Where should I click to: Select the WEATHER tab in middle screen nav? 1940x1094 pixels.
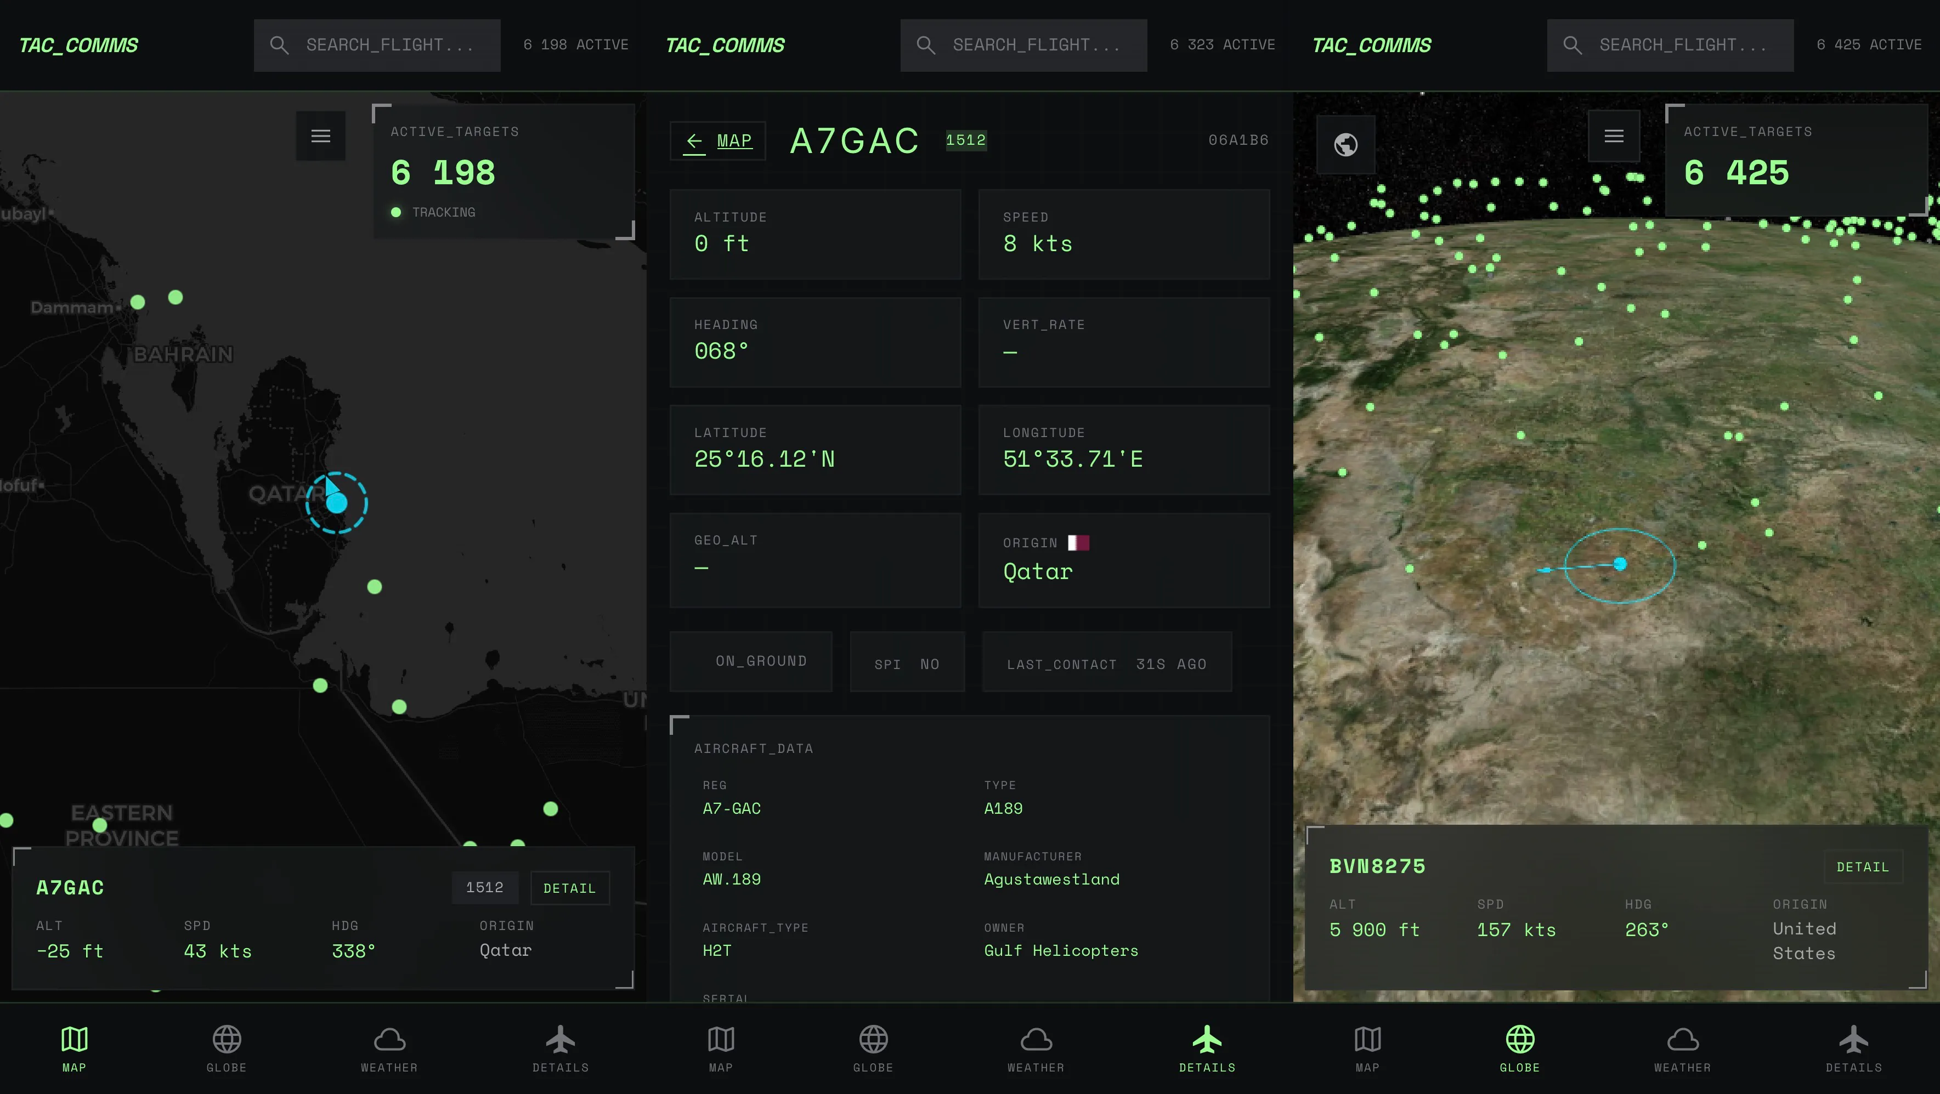click(x=1036, y=1049)
